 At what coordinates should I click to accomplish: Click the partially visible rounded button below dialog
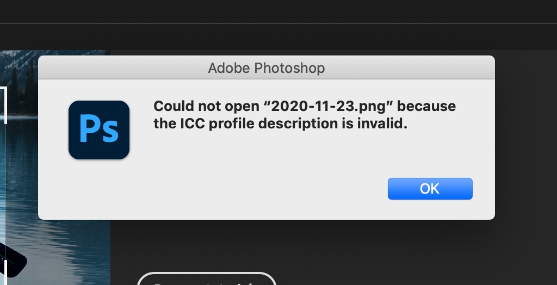[x=207, y=280]
